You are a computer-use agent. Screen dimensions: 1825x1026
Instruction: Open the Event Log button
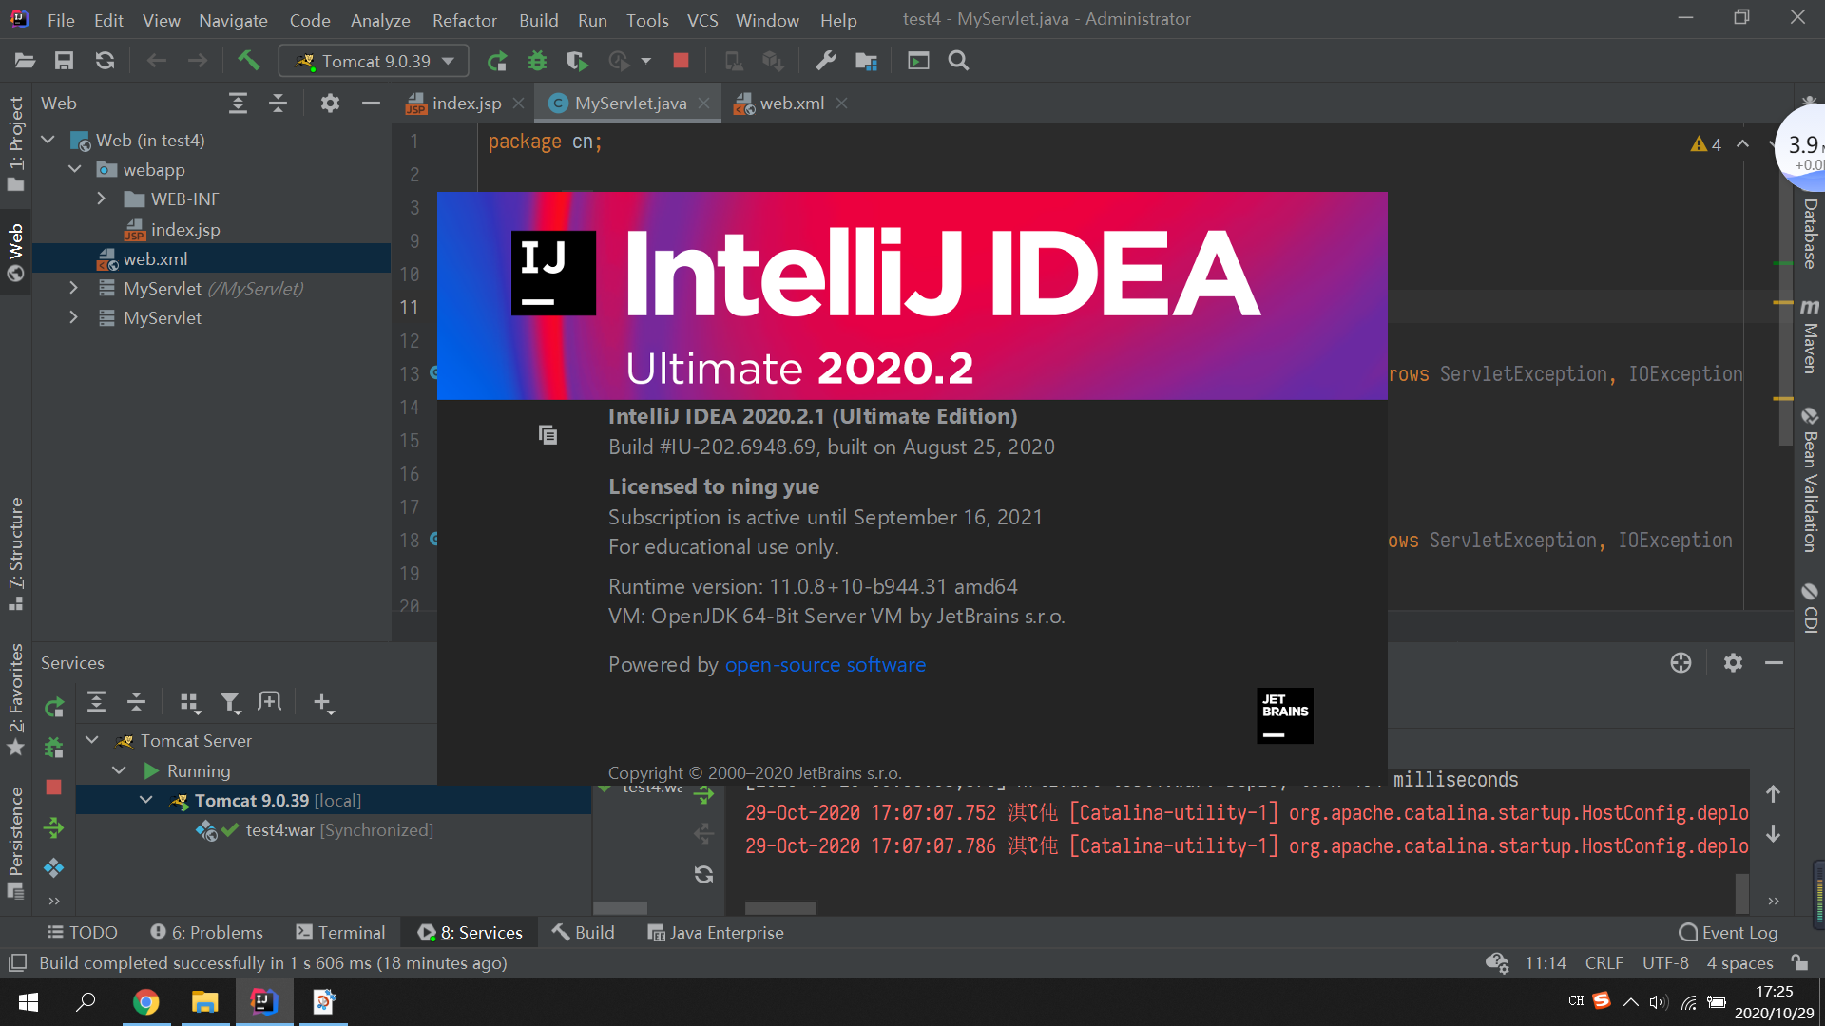pos(1728,933)
